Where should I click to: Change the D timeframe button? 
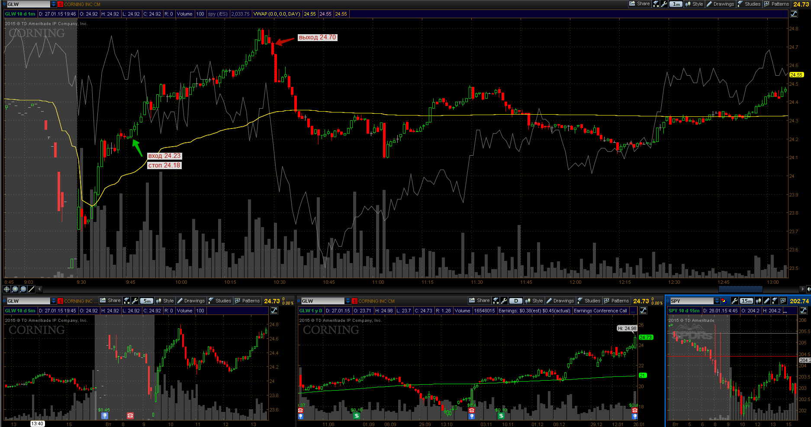(515, 301)
